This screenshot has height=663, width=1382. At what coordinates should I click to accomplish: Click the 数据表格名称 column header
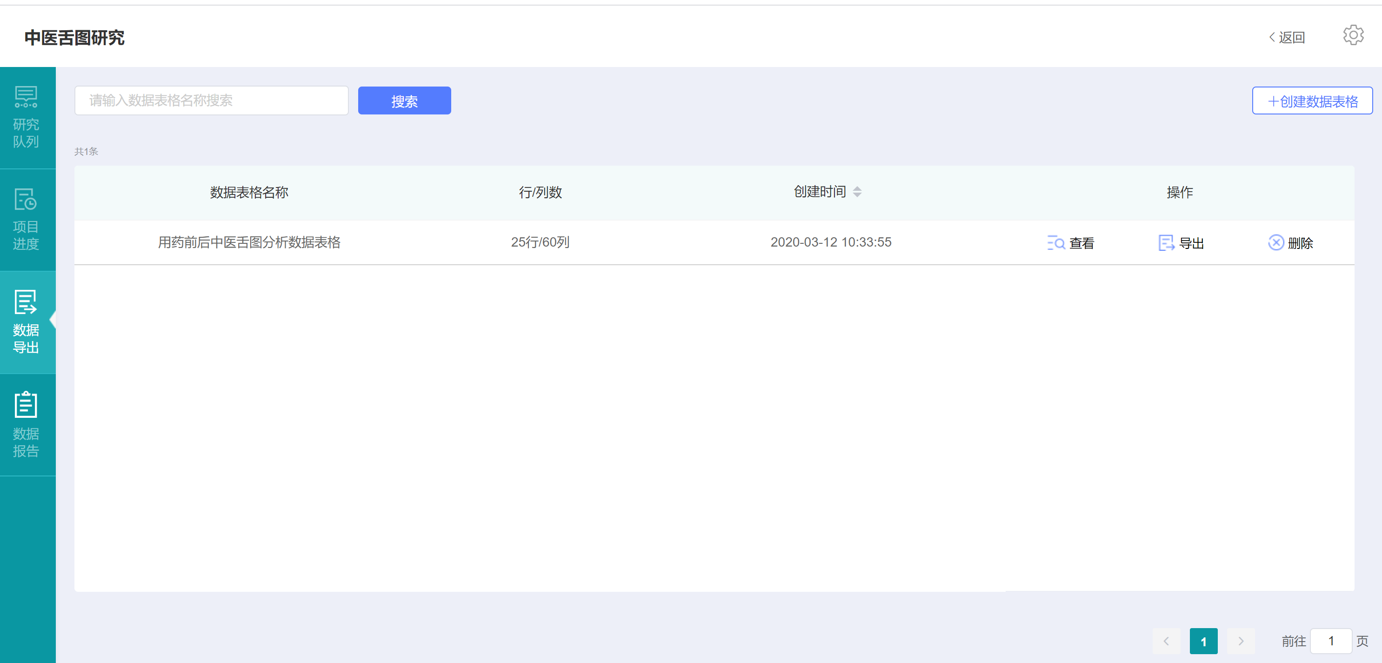(x=249, y=192)
